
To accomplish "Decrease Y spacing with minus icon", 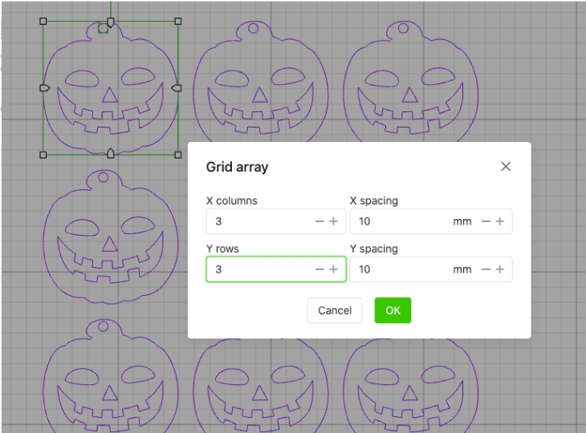I will pos(485,269).
